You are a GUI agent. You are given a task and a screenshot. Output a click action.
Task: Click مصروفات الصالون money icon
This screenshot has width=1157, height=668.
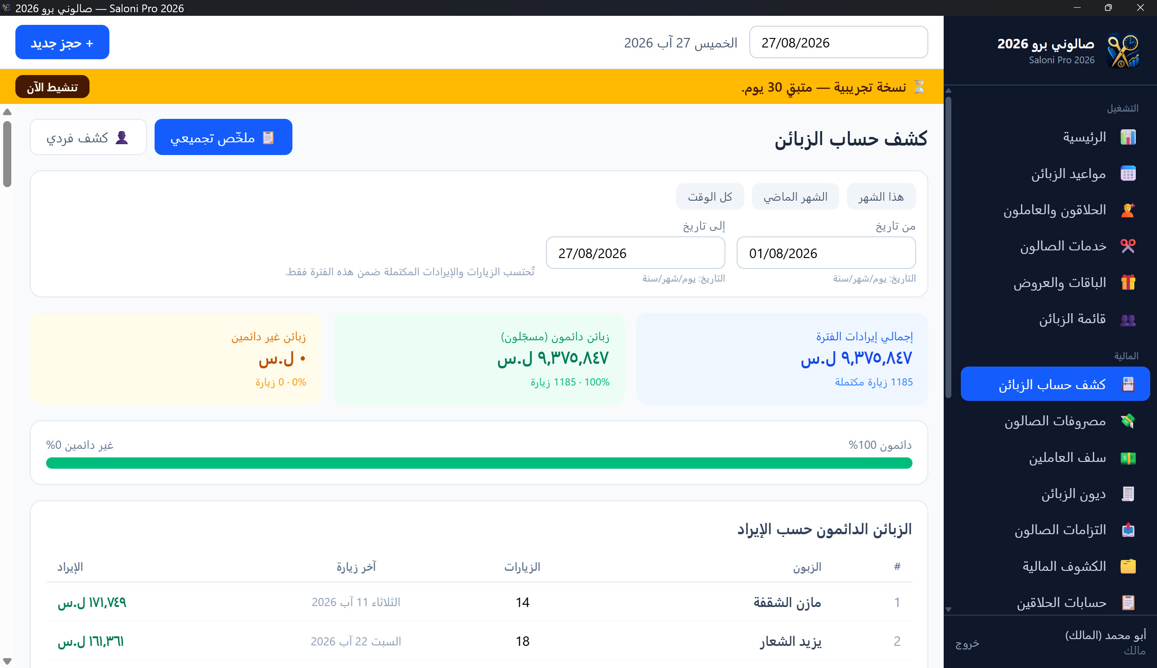coord(1128,421)
